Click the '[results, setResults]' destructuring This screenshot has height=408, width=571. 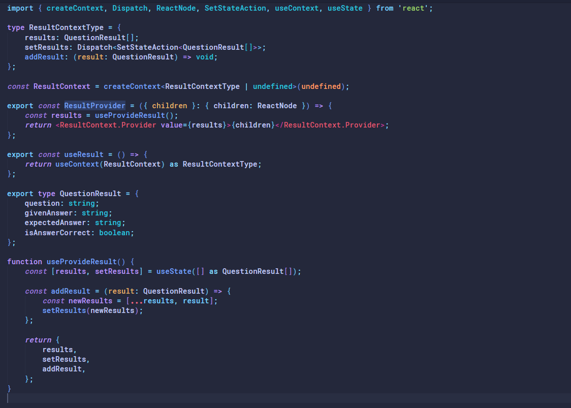pyautogui.click(x=97, y=271)
